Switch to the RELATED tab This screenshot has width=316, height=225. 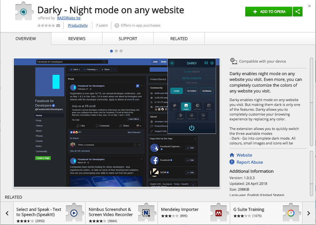click(x=179, y=39)
